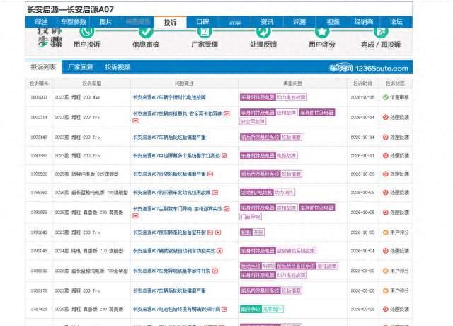Open the 论坛 tab
The width and height of the screenshot is (453, 326).
coord(396,22)
